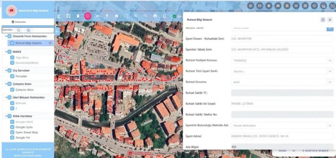Collapse the left panel with arrow button
This screenshot has height=158, width=336.
point(57,31)
